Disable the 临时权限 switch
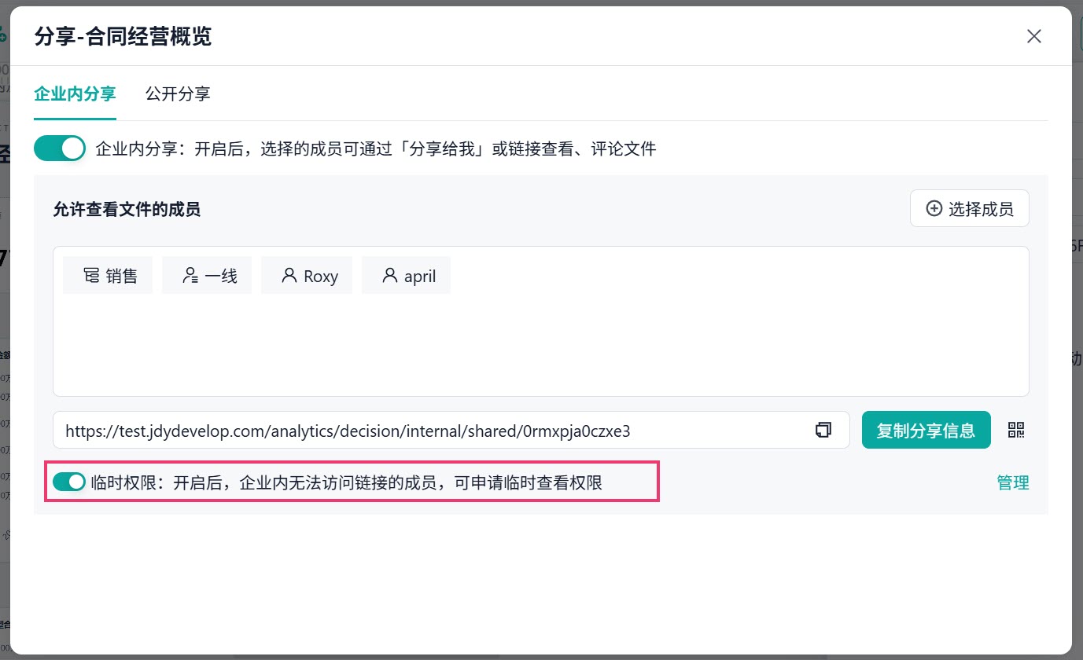Viewport: 1083px width, 660px height. 69,482
